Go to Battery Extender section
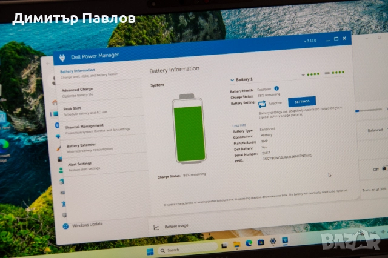This screenshot has height=258, width=388. [x=104, y=147]
